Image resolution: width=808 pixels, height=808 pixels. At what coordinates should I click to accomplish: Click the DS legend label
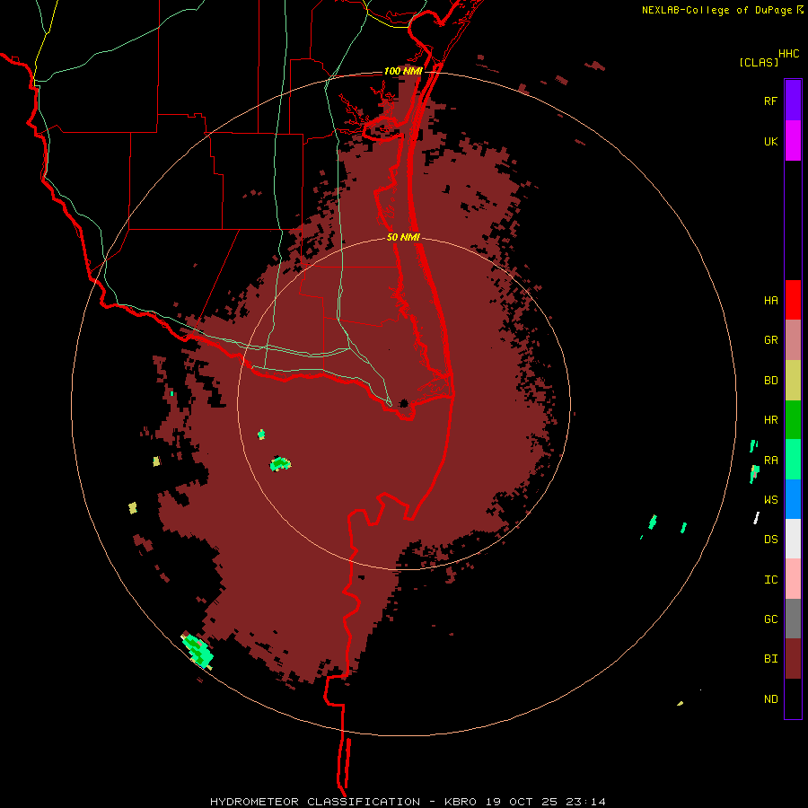click(770, 540)
